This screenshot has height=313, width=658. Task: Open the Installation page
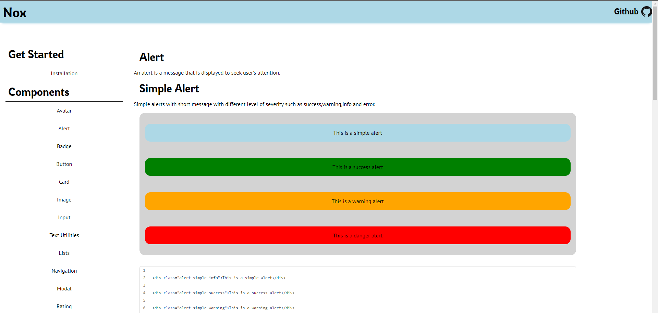pyautogui.click(x=64, y=74)
